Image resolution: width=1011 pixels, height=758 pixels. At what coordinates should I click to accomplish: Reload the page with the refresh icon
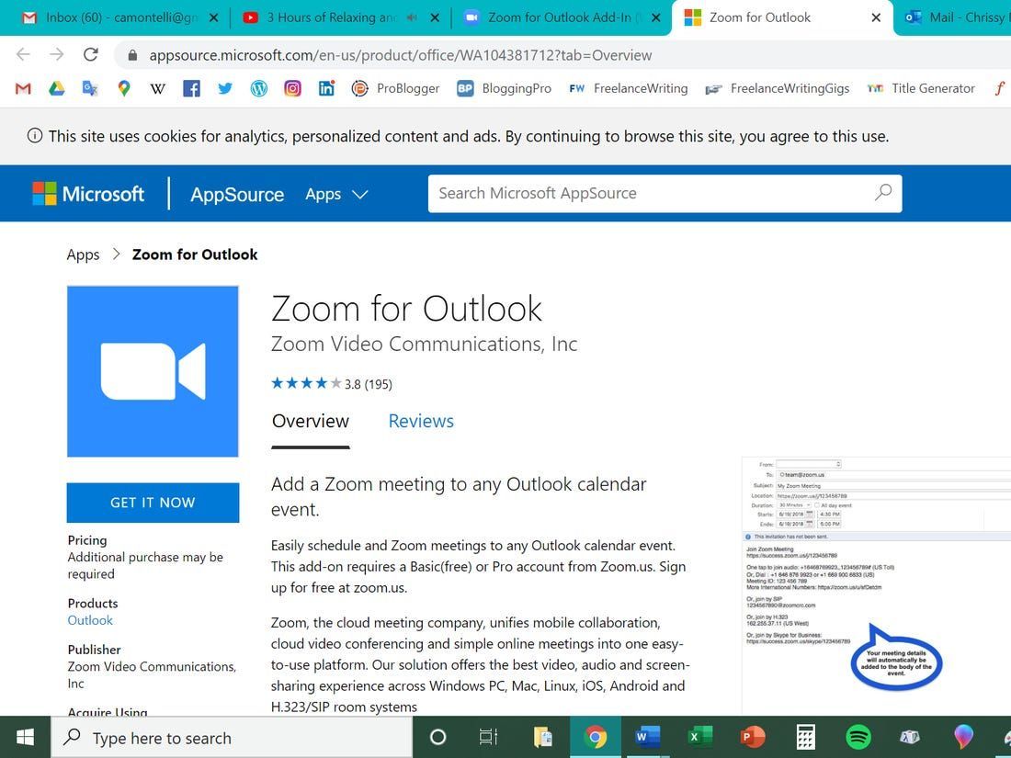[90, 55]
